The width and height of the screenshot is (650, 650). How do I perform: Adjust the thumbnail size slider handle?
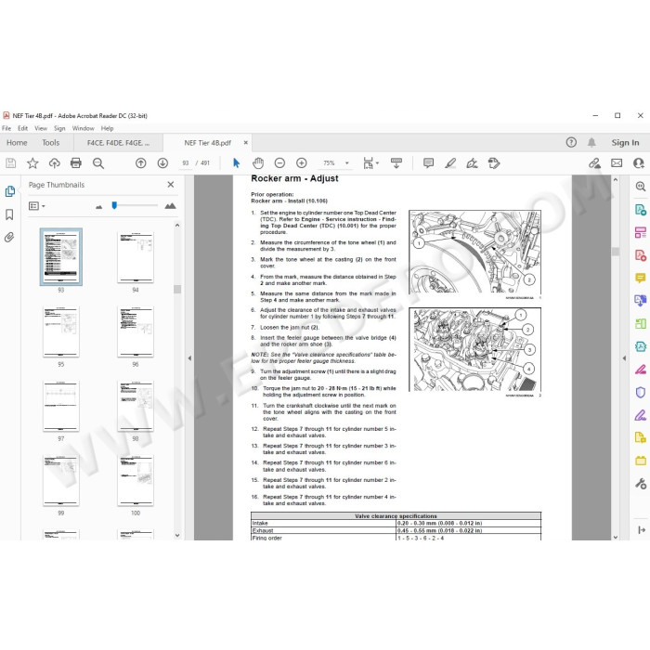click(114, 205)
